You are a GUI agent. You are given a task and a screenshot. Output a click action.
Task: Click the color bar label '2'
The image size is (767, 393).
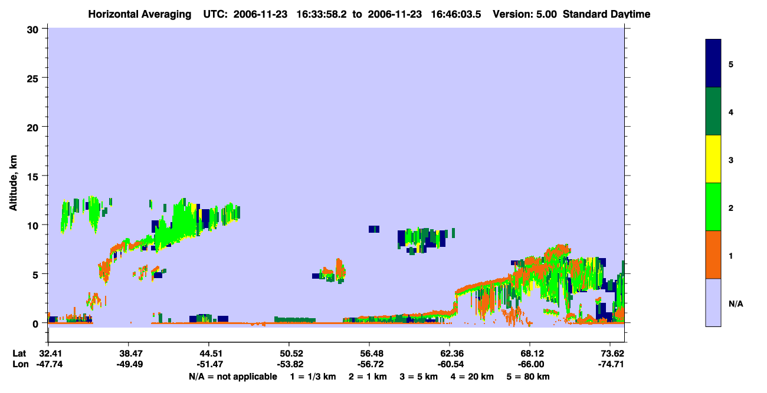click(731, 207)
